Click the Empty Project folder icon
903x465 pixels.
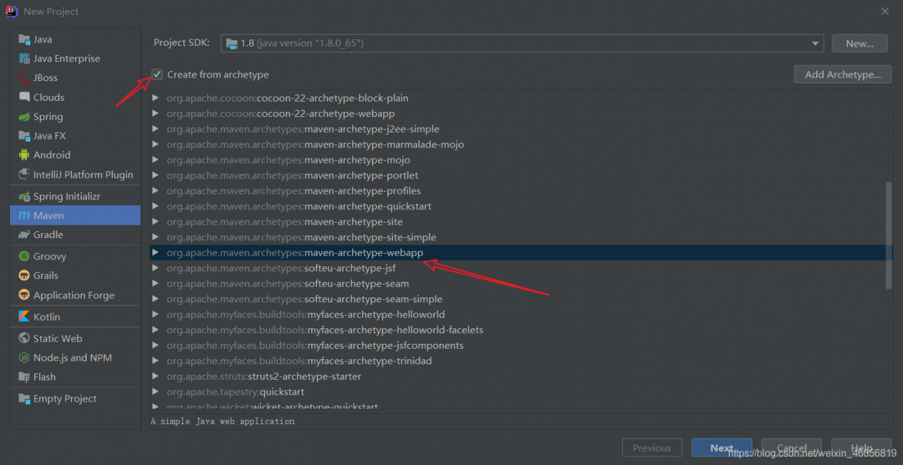[24, 399]
